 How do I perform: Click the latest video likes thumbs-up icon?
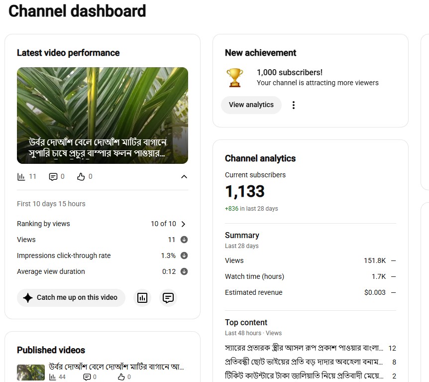(81, 177)
